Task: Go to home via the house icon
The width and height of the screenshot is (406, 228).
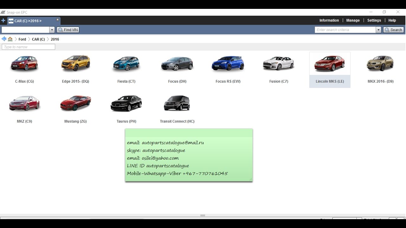Action: (x=10, y=39)
